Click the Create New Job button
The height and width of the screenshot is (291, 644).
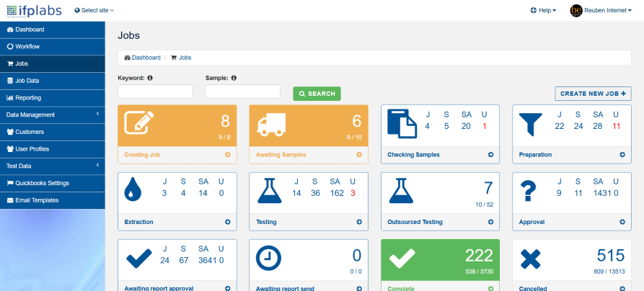click(593, 94)
